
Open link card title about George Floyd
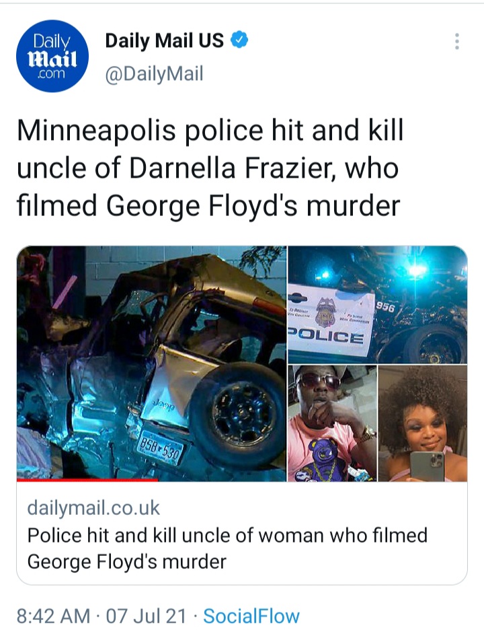click(227, 549)
